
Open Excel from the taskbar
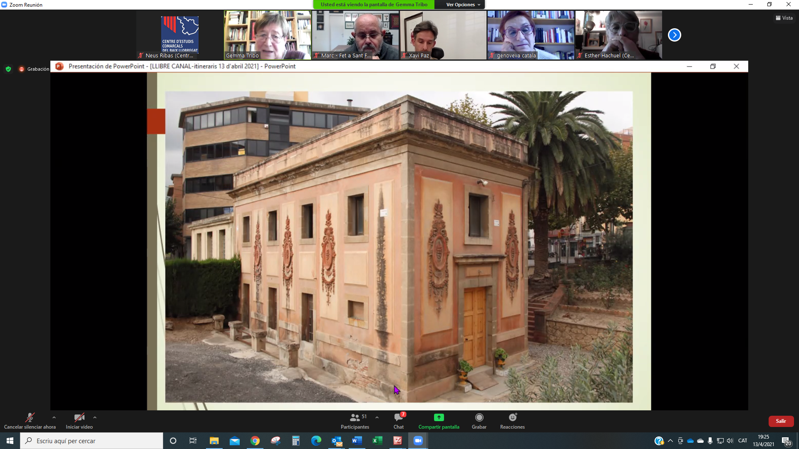[x=377, y=441]
